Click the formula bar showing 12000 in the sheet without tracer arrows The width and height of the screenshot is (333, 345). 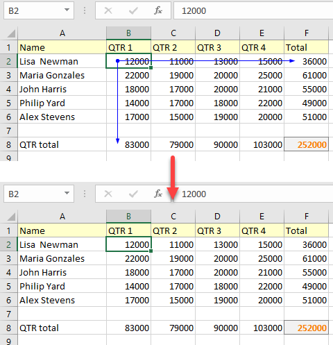(253, 194)
